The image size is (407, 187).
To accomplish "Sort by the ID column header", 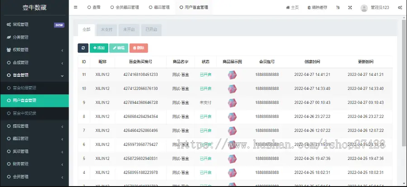I will pos(84,62).
